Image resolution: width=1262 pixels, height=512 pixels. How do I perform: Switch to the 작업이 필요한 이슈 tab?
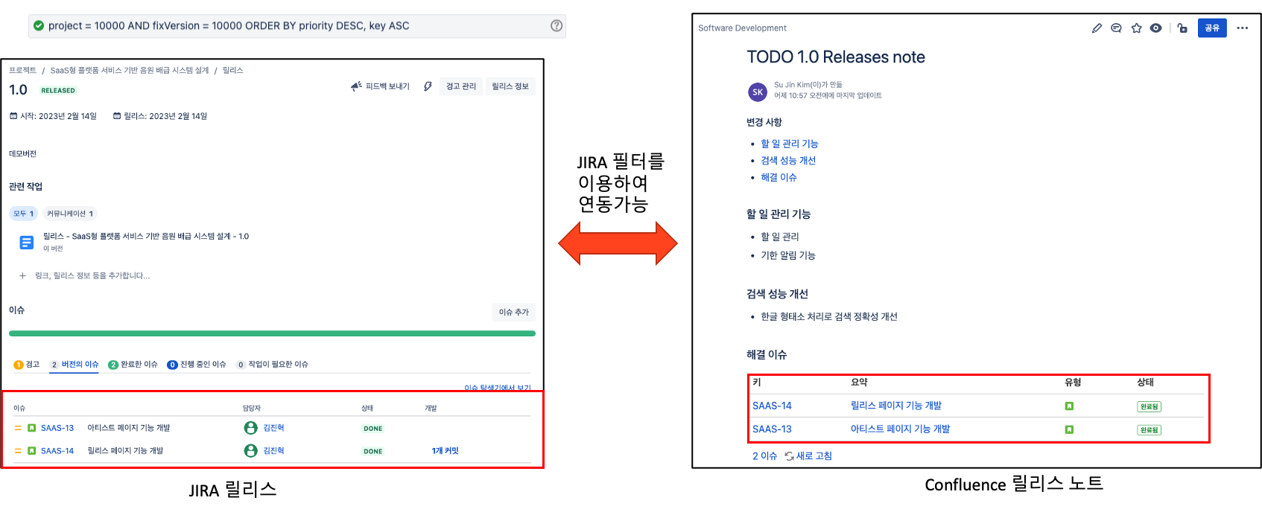272,365
